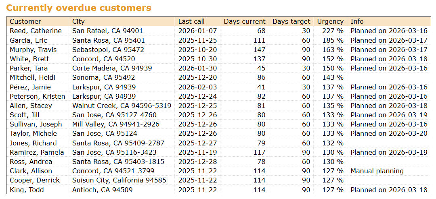436x199 pixels.
Task: Click the Customer column header
Action: 25,22
